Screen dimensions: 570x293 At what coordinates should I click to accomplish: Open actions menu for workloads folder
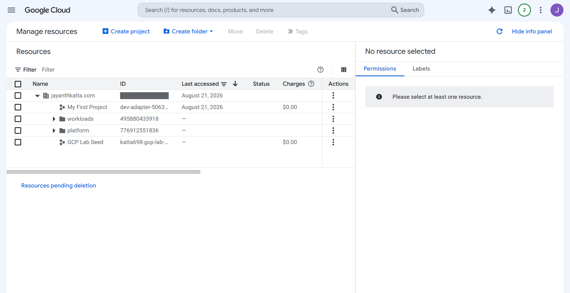coord(333,119)
